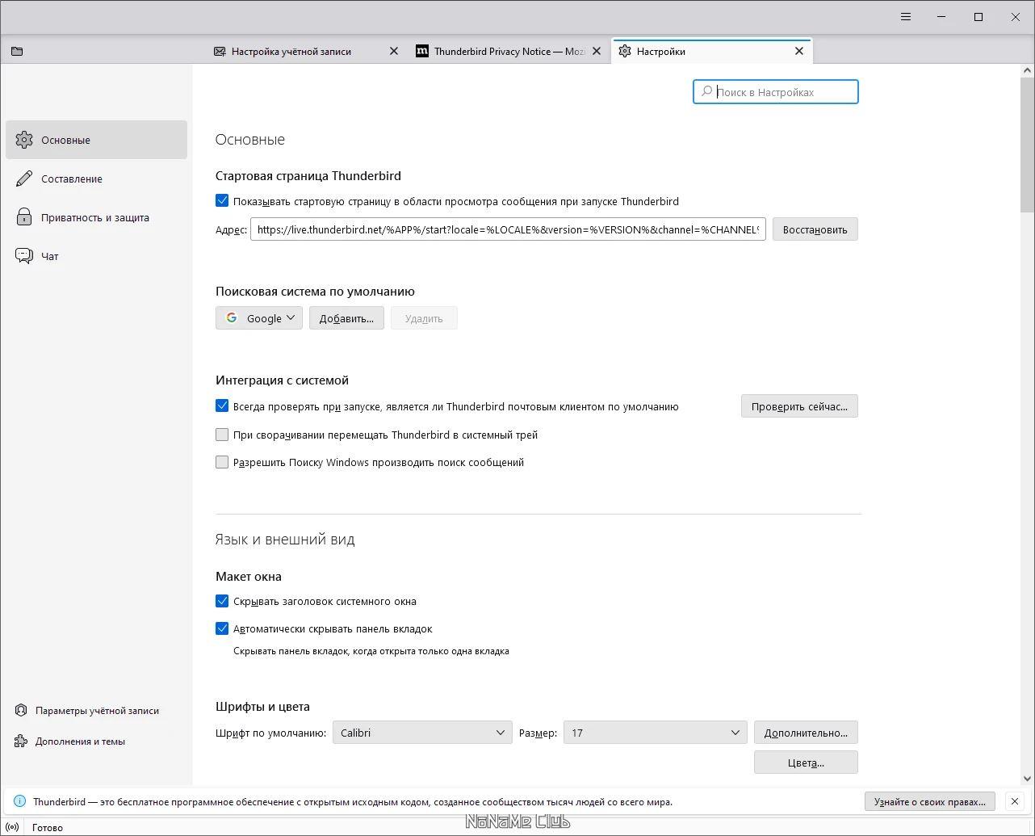Focus the Поиск в Настройках field
The image size is (1035, 836).
pyautogui.click(x=775, y=92)
